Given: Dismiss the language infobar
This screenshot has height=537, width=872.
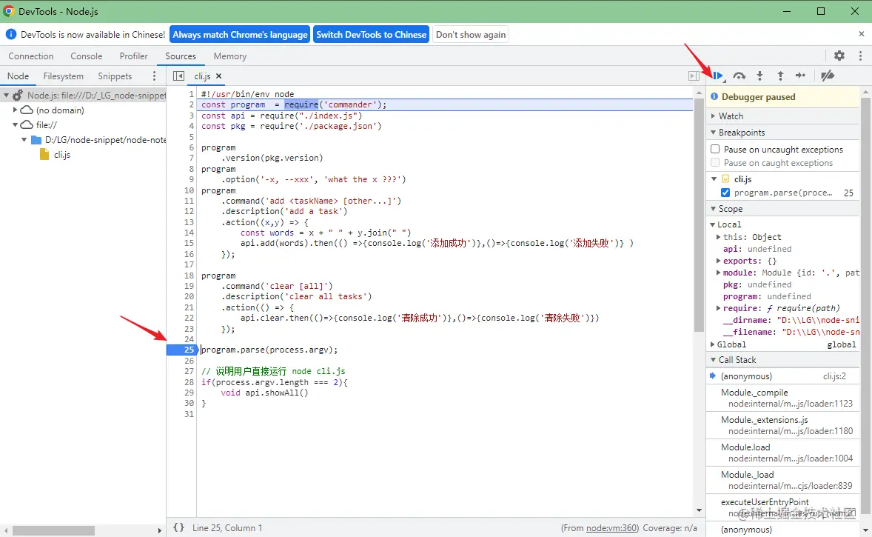Looking at the screenshot, I should (862, 34).
